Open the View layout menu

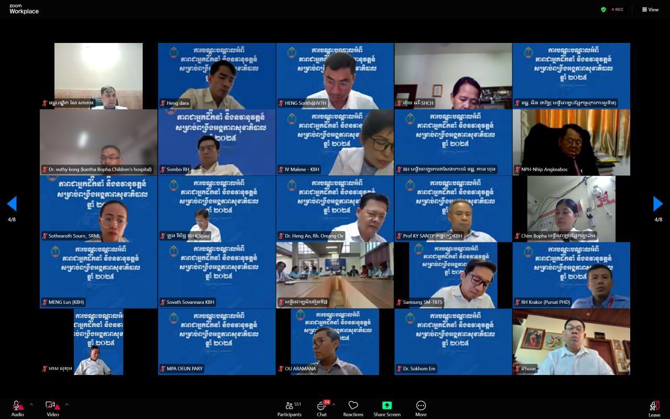point(650,9)
